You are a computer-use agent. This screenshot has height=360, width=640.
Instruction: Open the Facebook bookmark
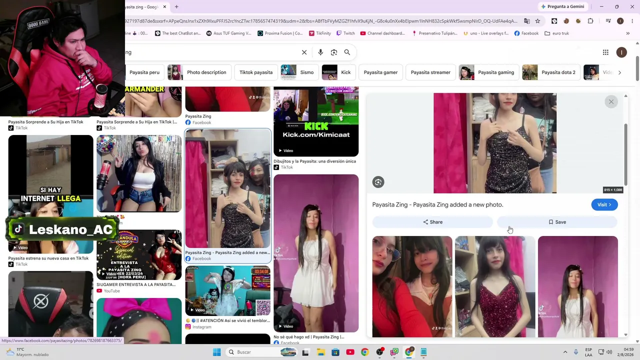[x=526, y=33]
